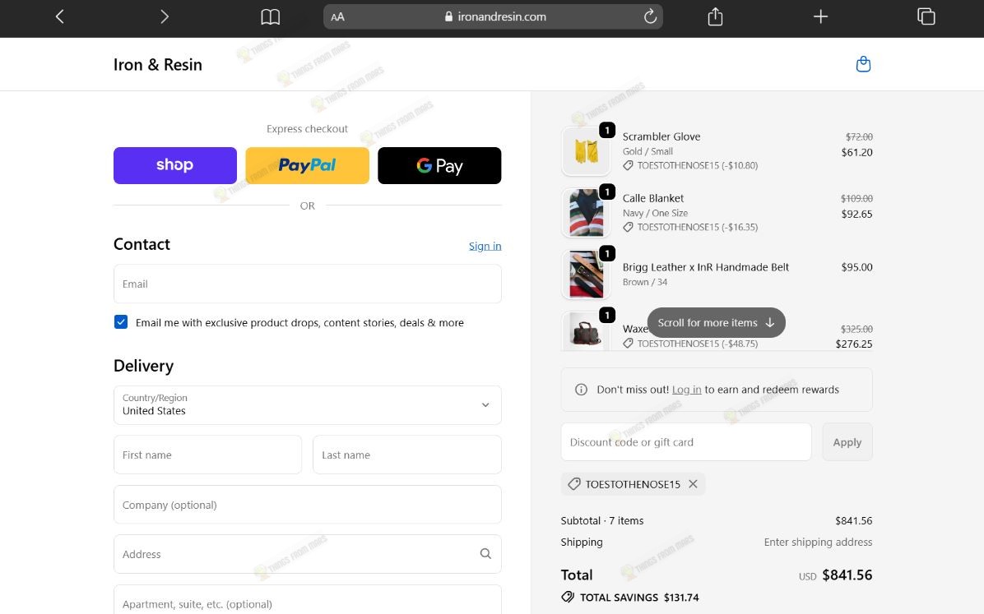984x614 pixels.
Task: Click the Enter shipping address text
Action: 819,542
